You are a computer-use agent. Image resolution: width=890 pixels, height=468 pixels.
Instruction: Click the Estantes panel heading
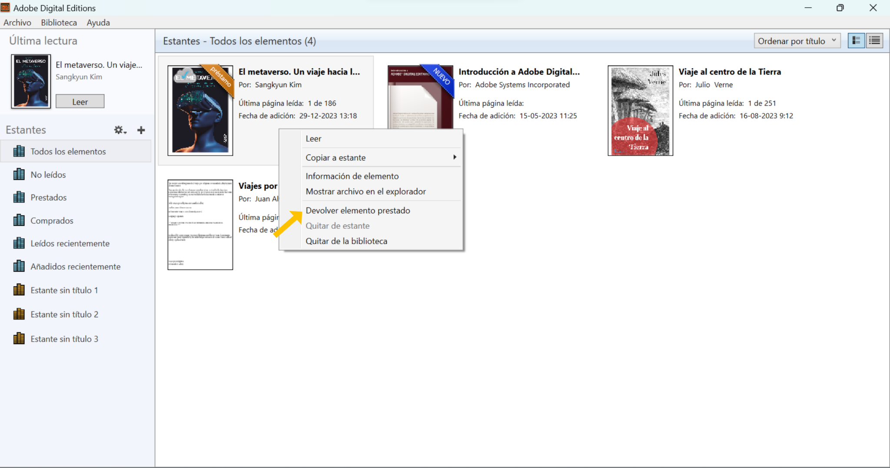coord(26,130)
